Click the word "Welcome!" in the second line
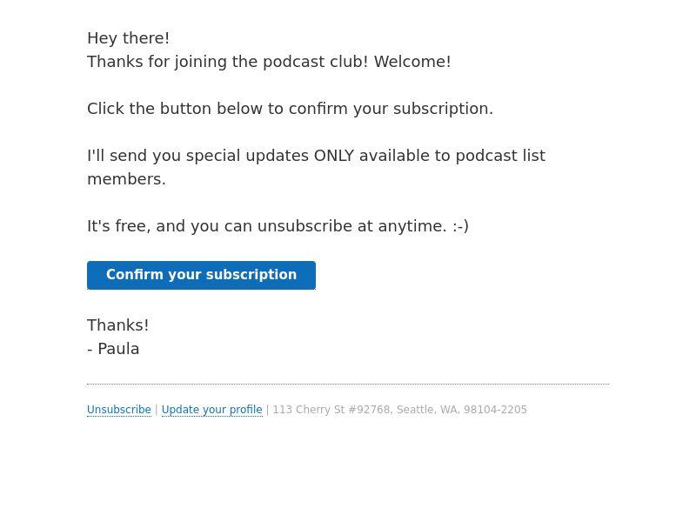 coord(412,62)
